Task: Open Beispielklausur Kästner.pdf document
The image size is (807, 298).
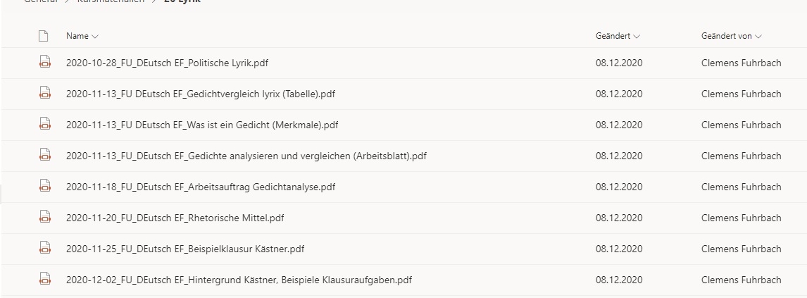Action: 184,249
